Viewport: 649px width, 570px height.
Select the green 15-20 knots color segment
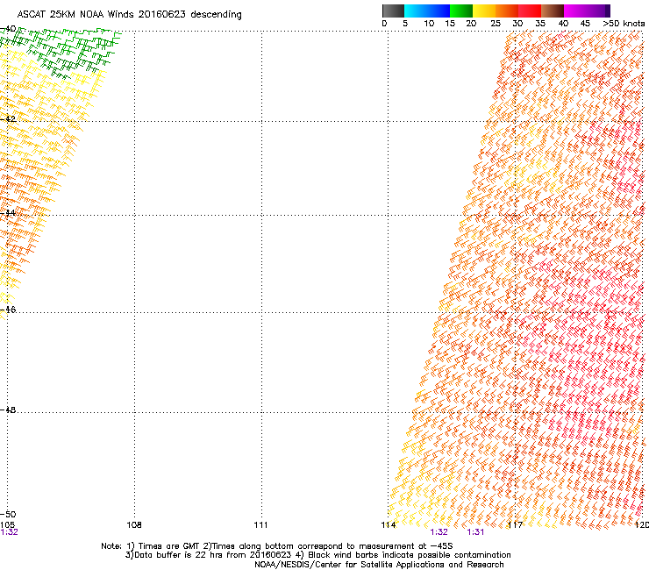coord(461,11)
